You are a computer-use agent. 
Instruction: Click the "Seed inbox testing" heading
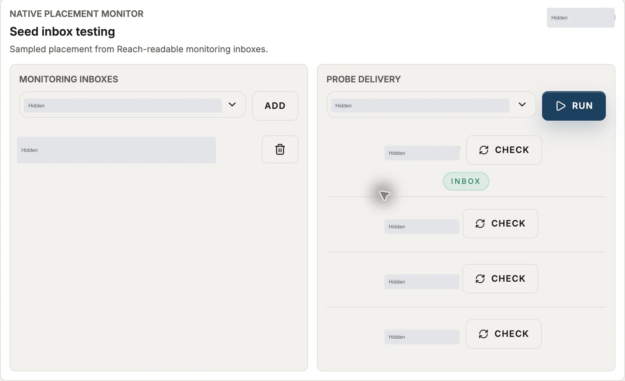click(x=62, y=32)
